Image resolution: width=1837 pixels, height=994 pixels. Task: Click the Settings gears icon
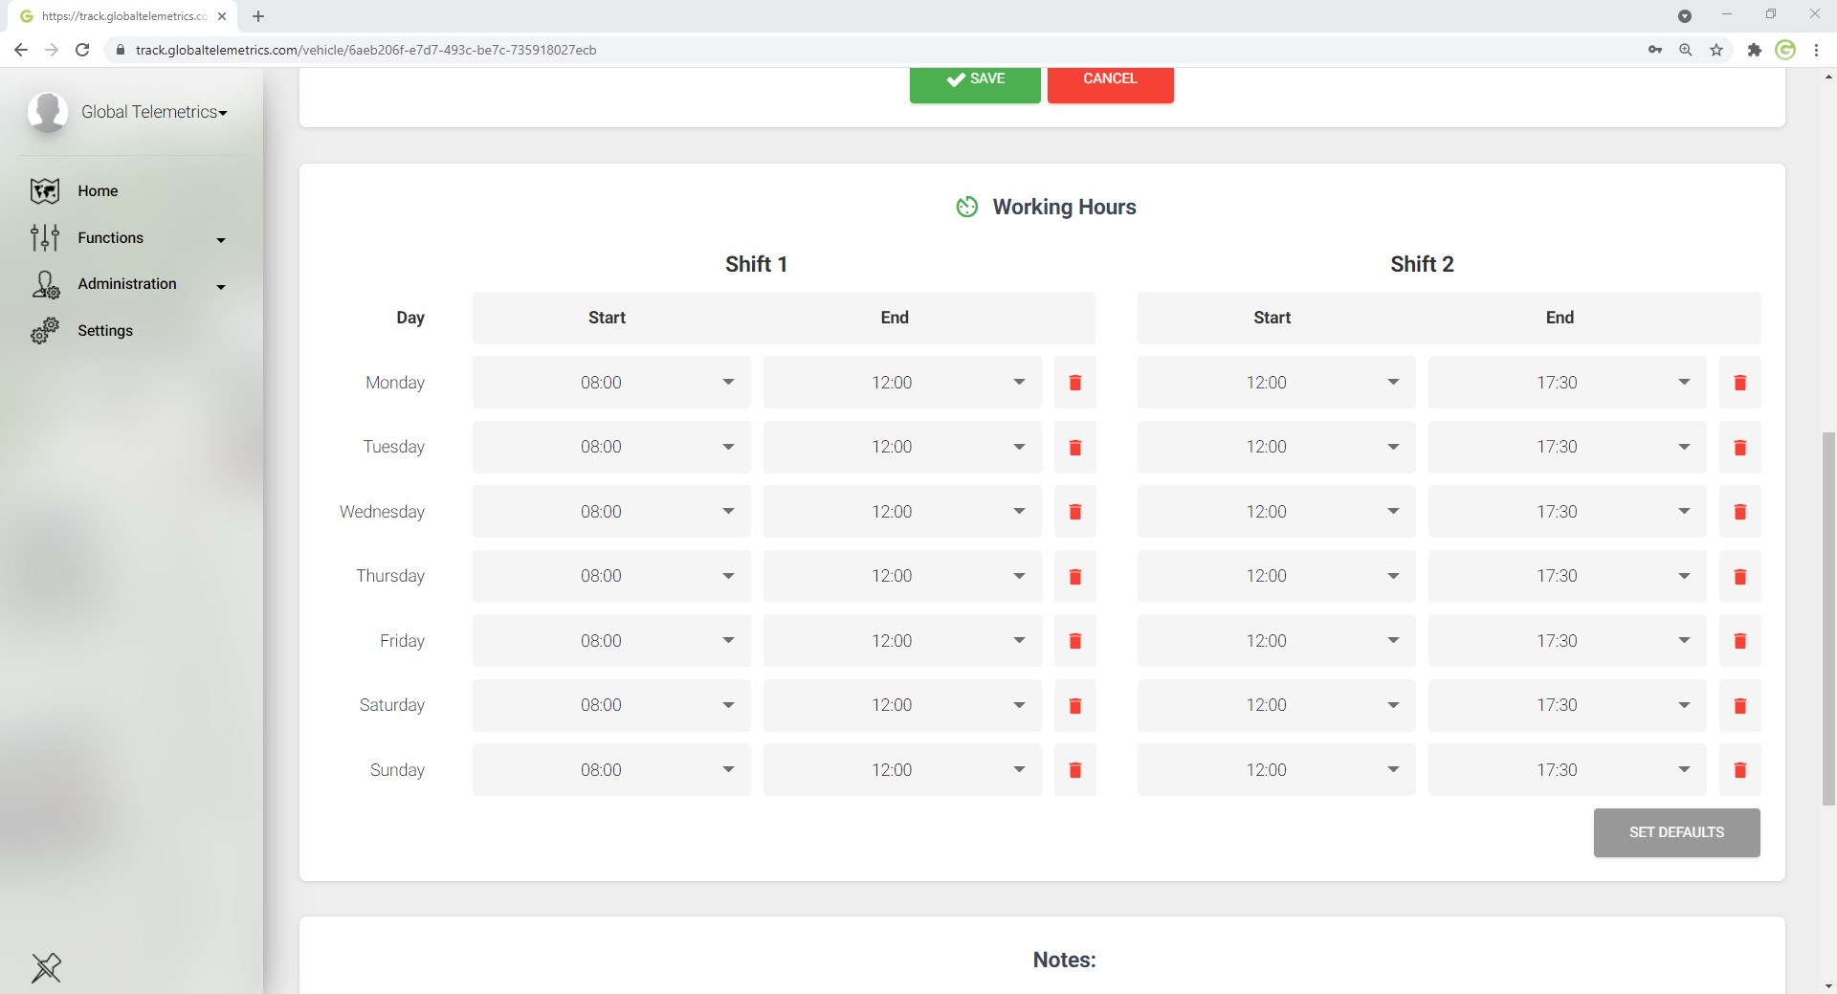pos(45,331)
